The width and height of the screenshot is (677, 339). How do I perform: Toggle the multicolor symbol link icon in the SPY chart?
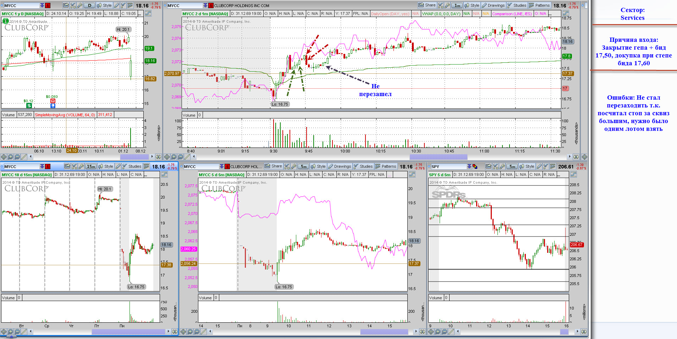[475, 166]
